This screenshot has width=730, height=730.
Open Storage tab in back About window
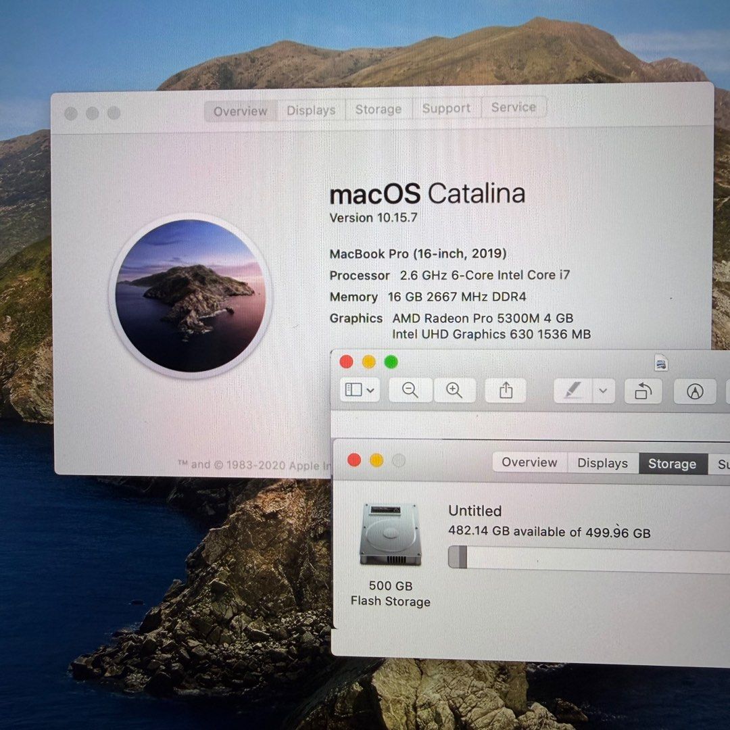point(379,109)
